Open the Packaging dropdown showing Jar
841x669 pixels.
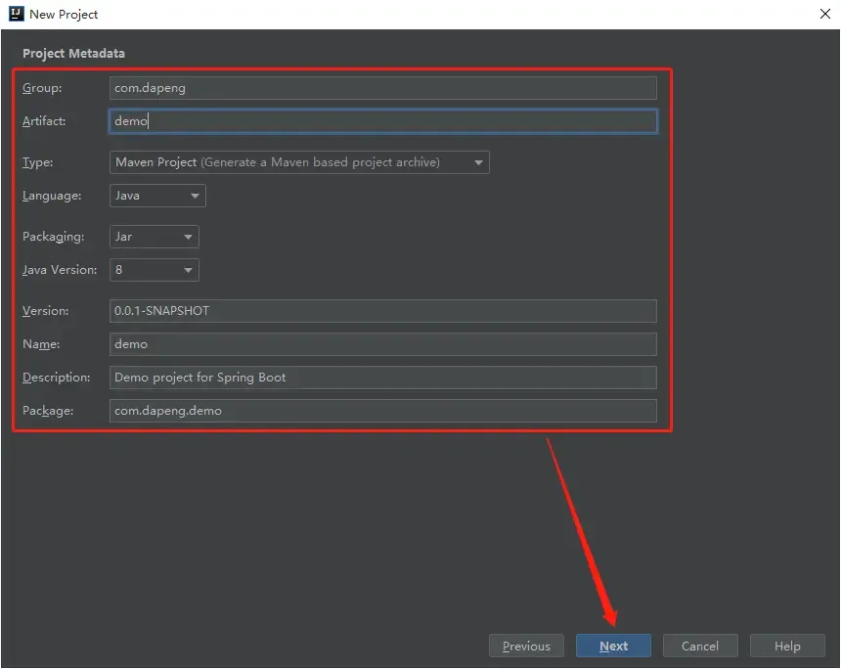pyautogui.click(x=155, y=237)
